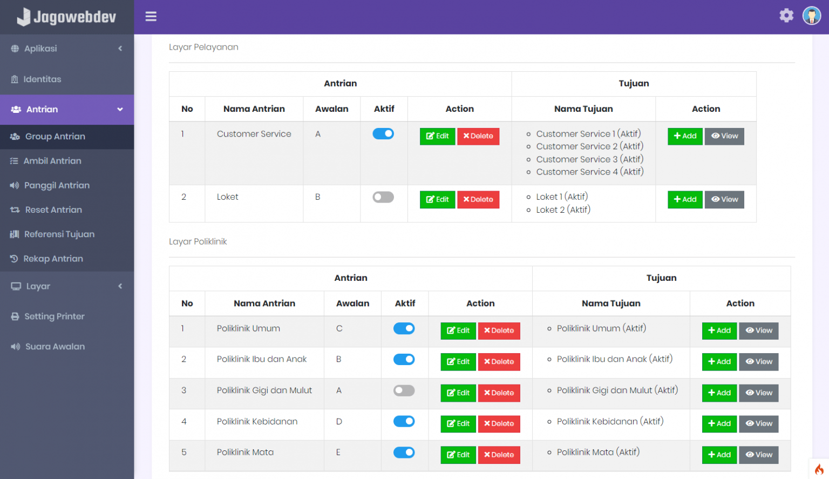Add a Tujuan for Customer Service
The width and height of the screenshot is (829, 479).
[x=684, y=136]
